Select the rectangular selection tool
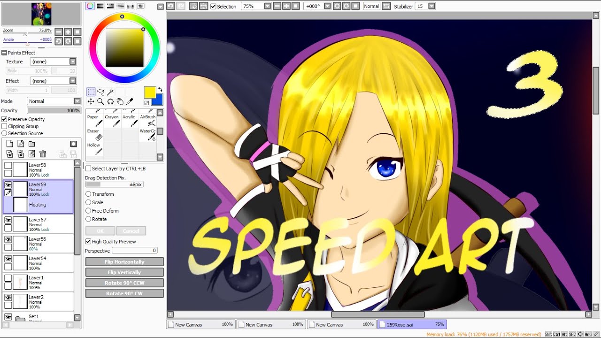 [x=91, y=92]
